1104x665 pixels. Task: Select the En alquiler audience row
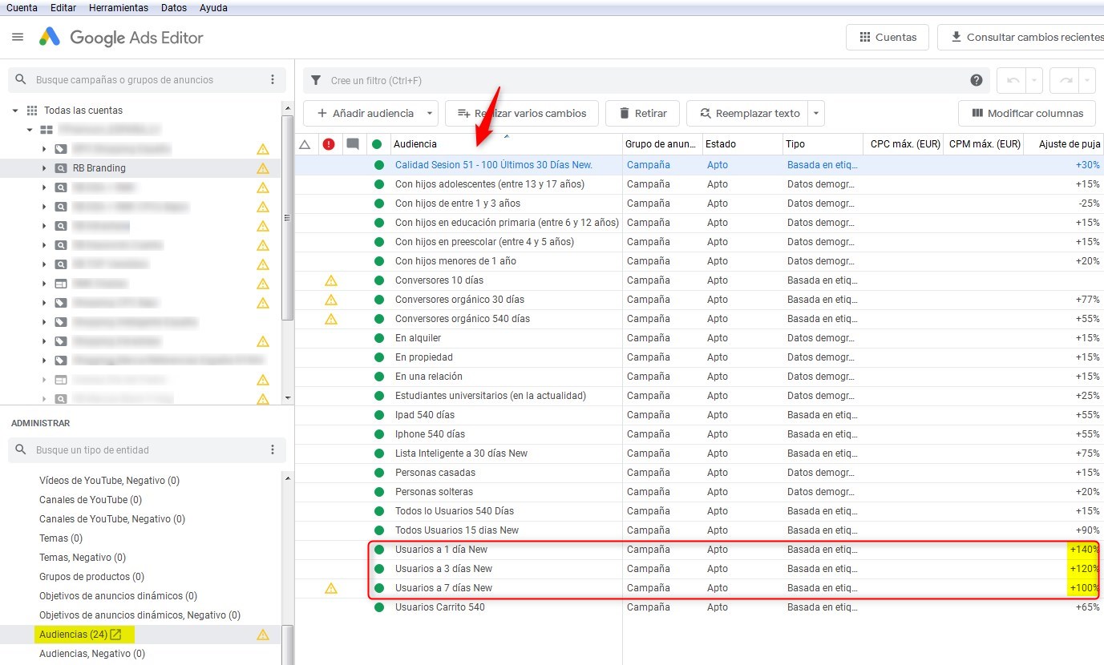[x=699, y=338]
